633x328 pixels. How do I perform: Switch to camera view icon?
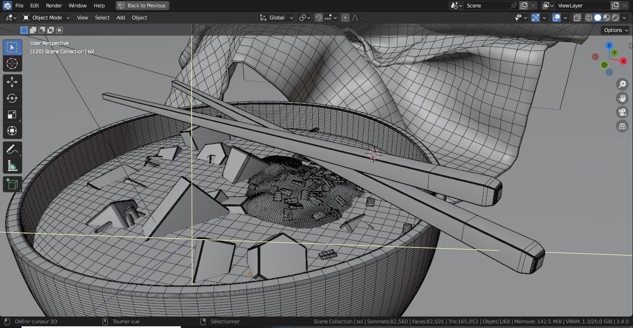[x=622, y=112]
